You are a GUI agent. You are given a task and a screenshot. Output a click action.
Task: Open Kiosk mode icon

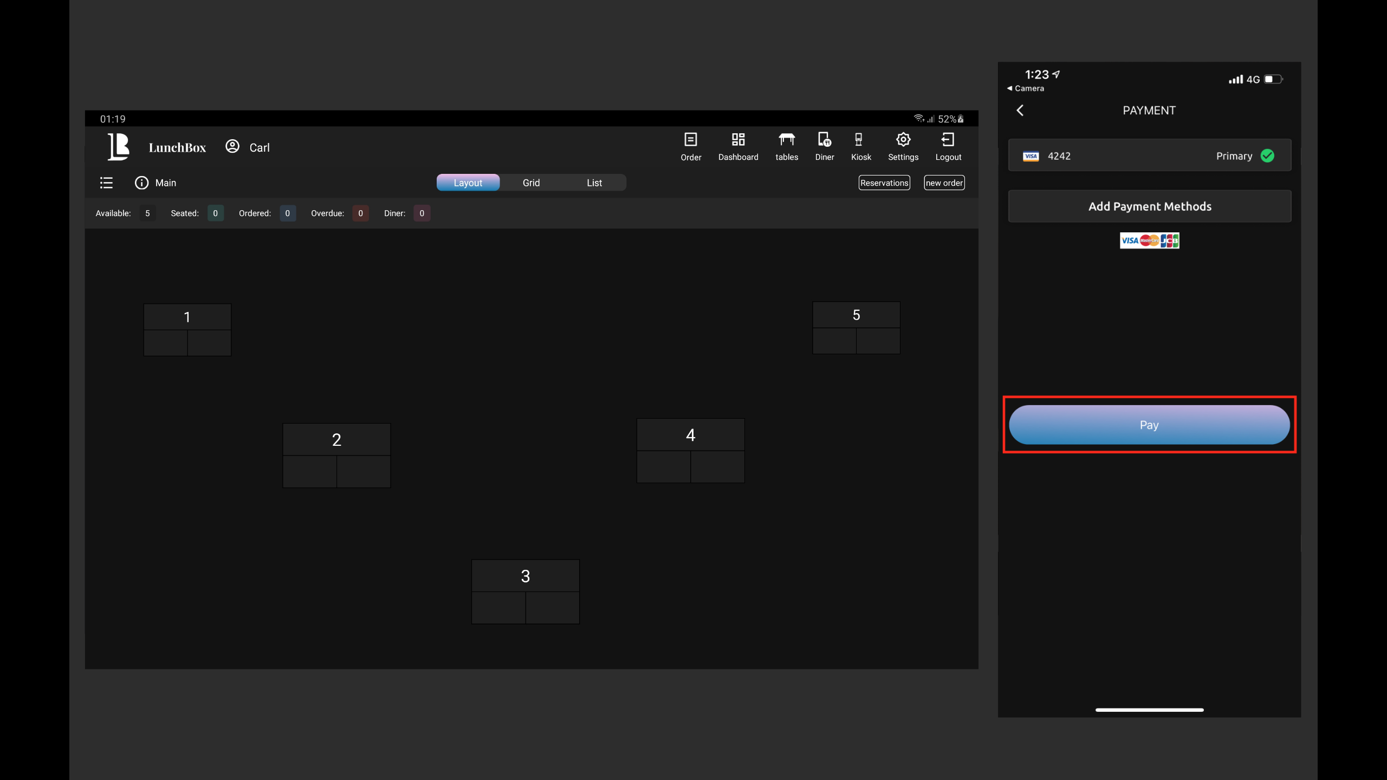[859, 140]
